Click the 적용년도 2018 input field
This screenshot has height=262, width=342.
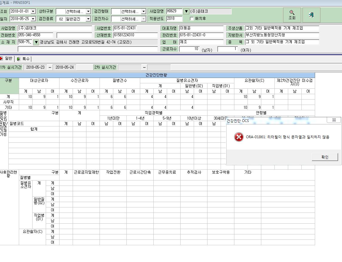coord(174,19)
